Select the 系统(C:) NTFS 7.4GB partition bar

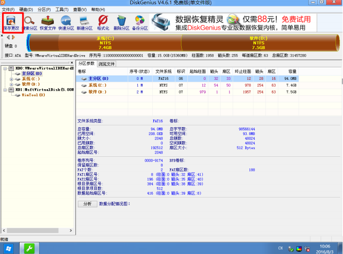(105, 43)
